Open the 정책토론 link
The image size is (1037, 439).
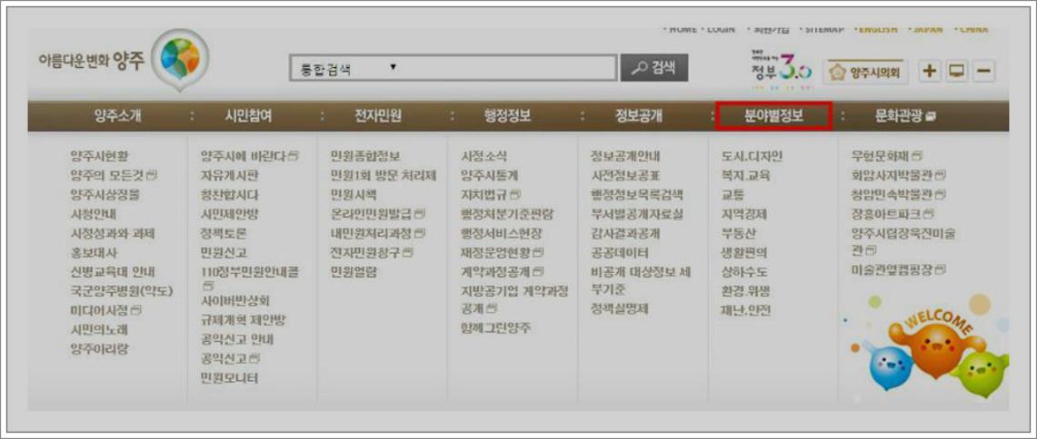coord(224,233)
